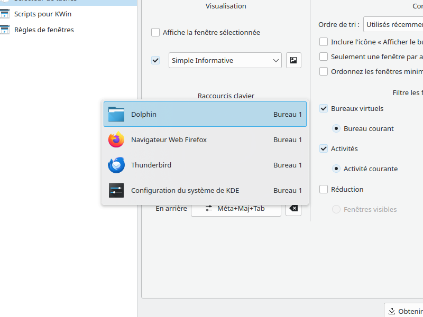Toggle Ordonnez les fenêtres minimisées checkbox

click(324, 71)
